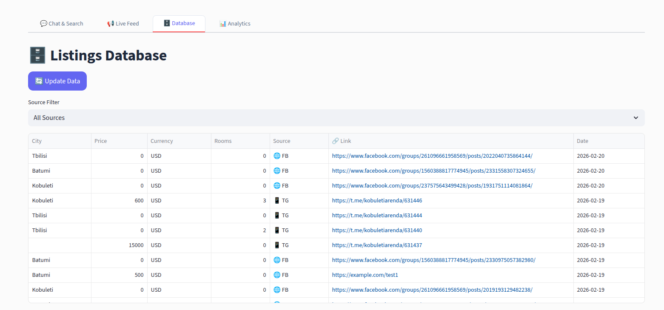This screenshot has height=310, width=664.
Task: Open the t.me/kobuletiarenda/631446 link
Action: click(x=377, y=201)
